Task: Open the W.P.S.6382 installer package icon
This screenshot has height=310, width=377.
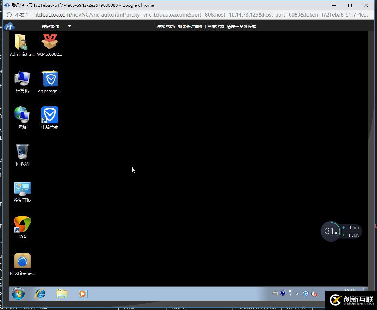Action: coord(49,45)
